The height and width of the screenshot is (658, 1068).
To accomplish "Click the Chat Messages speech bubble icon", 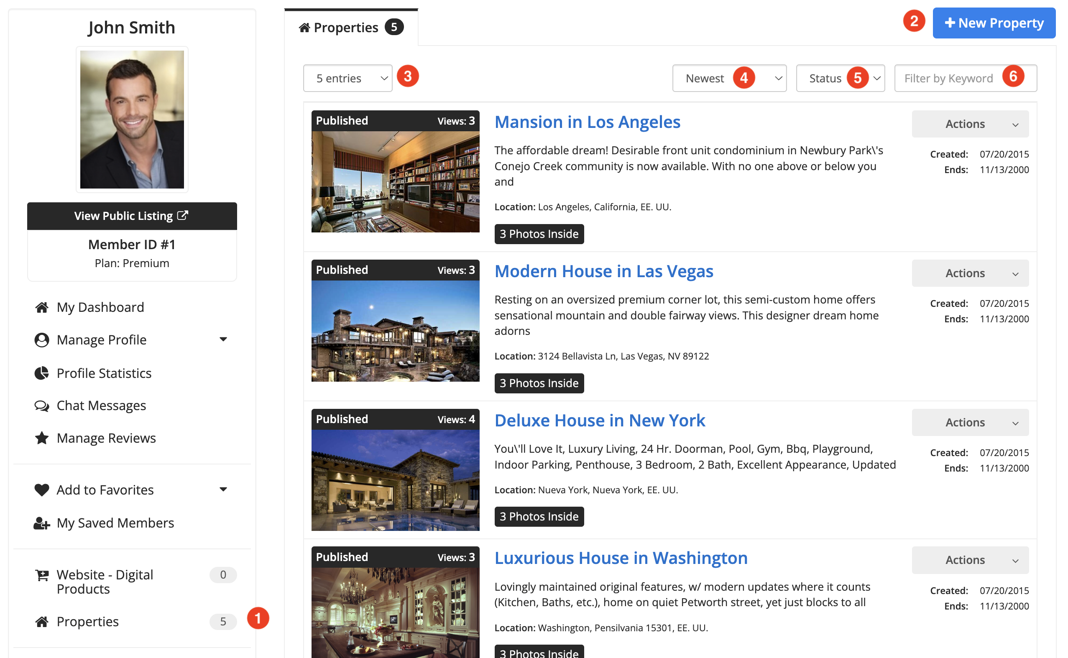I will [x=41, y=406].
